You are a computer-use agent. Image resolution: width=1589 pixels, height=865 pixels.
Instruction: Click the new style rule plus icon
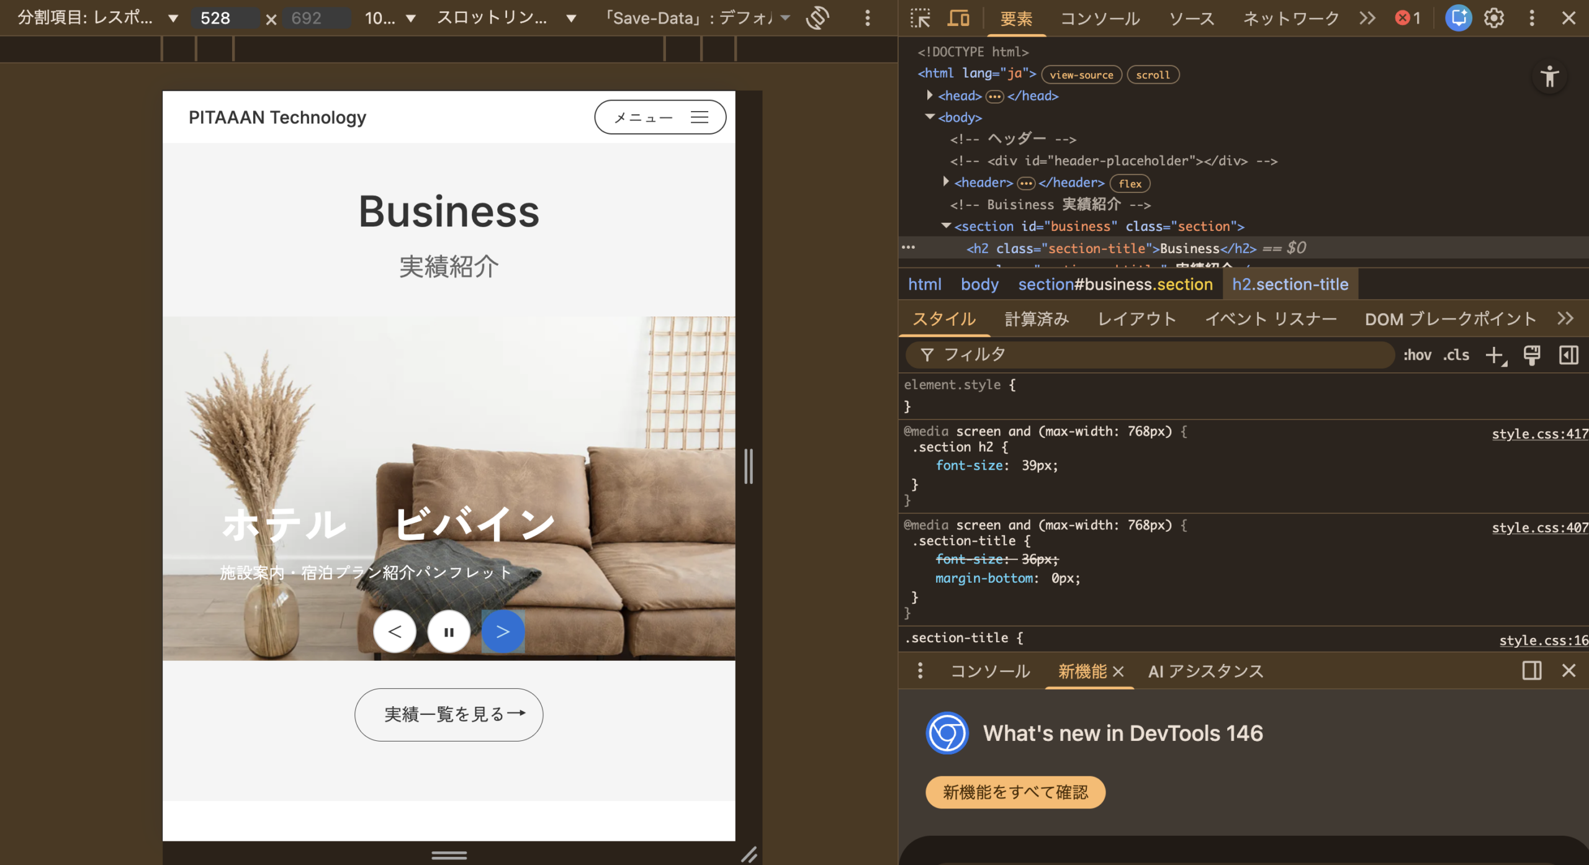[x=1494, y=355]
